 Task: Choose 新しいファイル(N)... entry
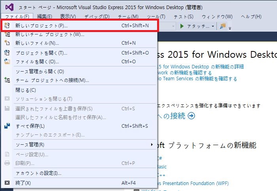point(79,43)
